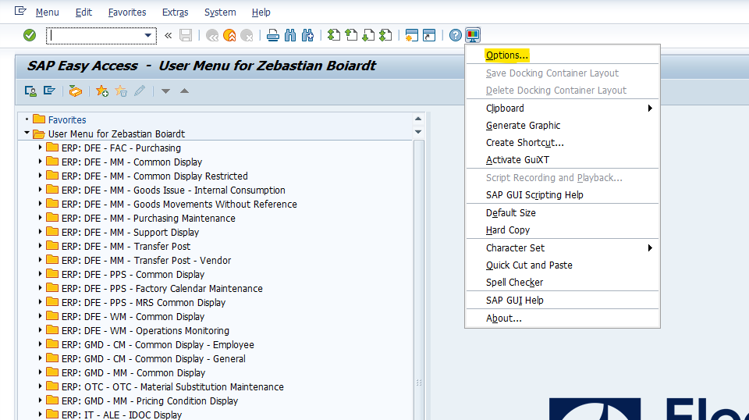Select ERP: IT - ALE - IDOC Display
749x420 pixels.
(x=122, y=415)
